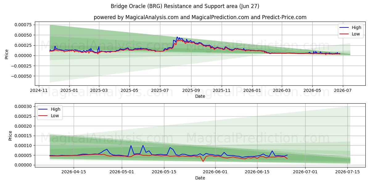This screenshot has height=185, width=370.
Task: Click the bottom chart y-axis value '0.00010'
Action: 23,146
